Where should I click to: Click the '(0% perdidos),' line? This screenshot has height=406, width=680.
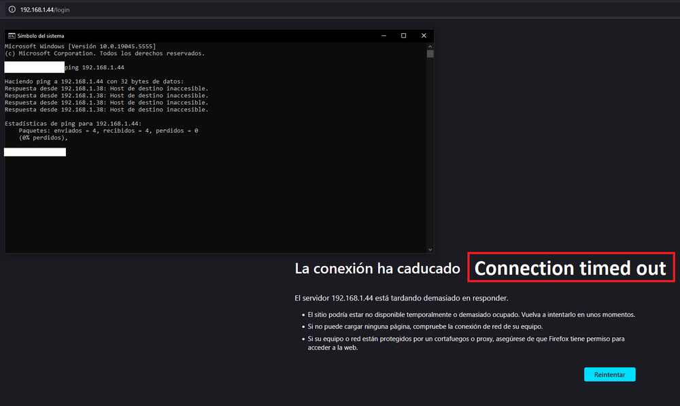click(44, 137)
